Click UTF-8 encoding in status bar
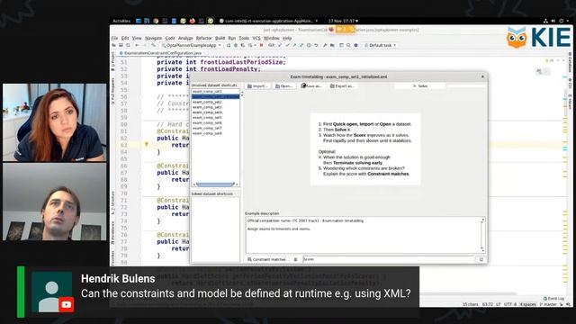 tap(510, 304)
